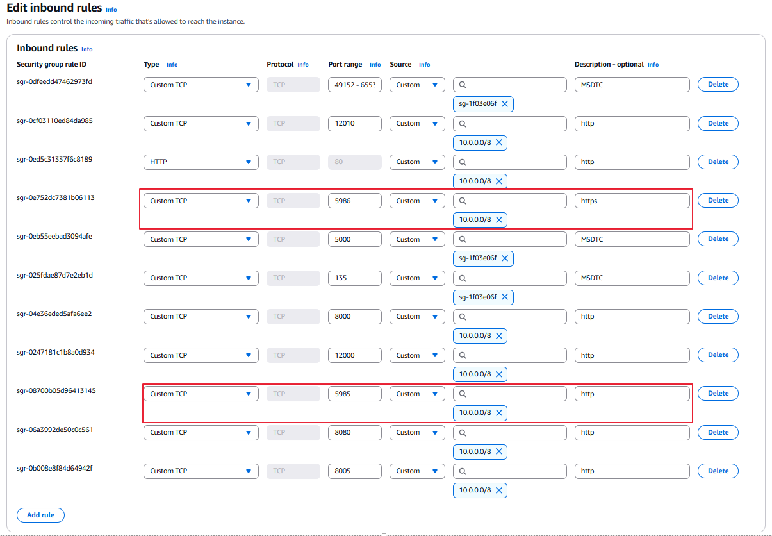This screenshot has width=772, height=536.
Task: Delete the port 5986 https rule
Action: (x=718, y=201)
